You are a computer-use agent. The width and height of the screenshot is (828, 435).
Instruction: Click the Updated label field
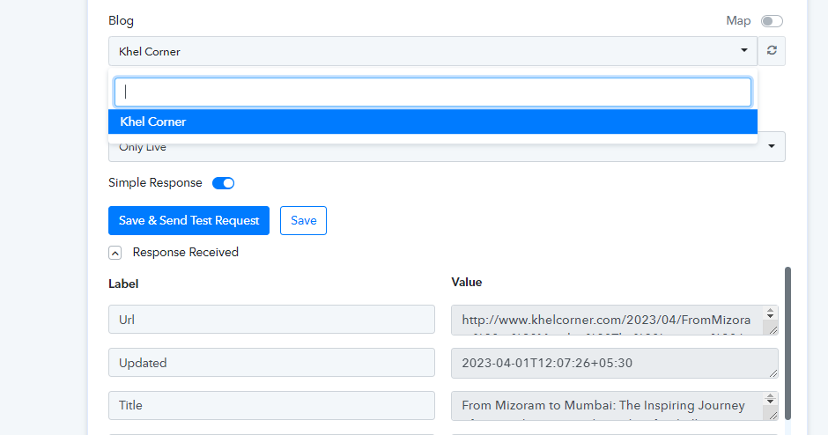pos(271,363)
